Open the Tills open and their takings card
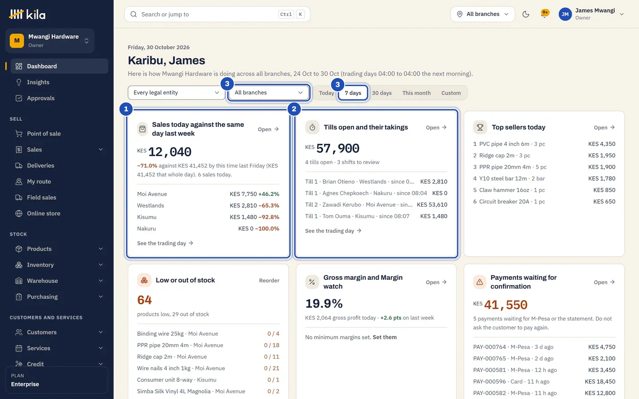639x399 pixels. (436, 128)
